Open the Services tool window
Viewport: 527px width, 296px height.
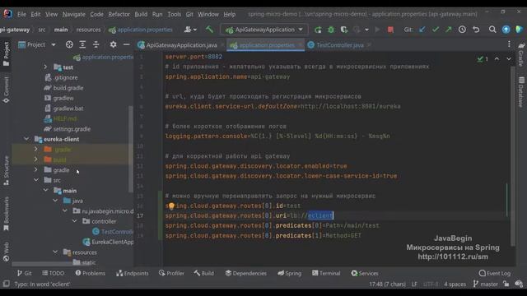pyautogui.click(x=365, y=273)
